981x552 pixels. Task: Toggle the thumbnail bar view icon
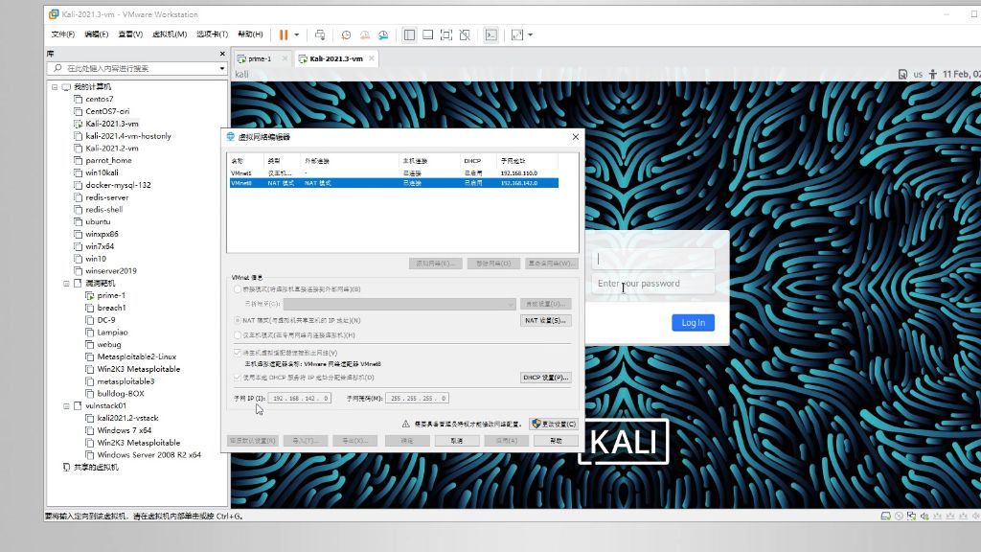(428, 35)
